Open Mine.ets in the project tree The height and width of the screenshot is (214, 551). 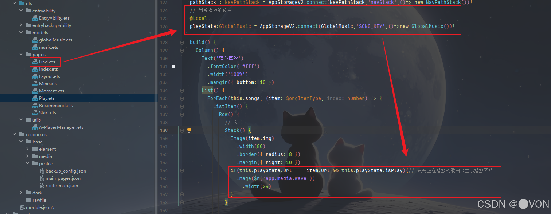[x=48, y=83]
